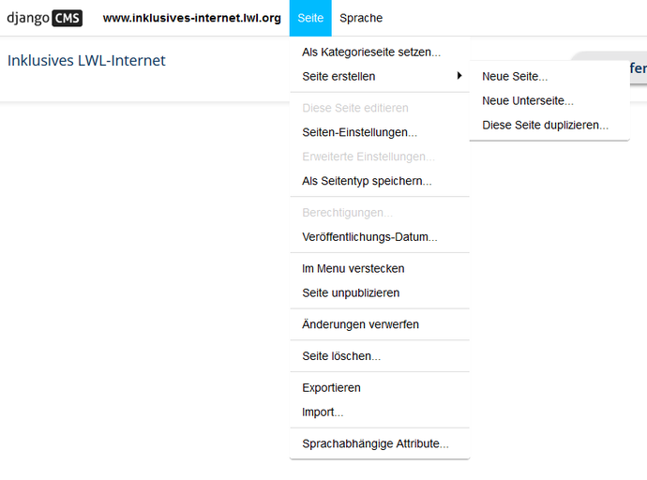
Task: Open Sprachabhängige Attribute...
Action: [x=380, y=443]
